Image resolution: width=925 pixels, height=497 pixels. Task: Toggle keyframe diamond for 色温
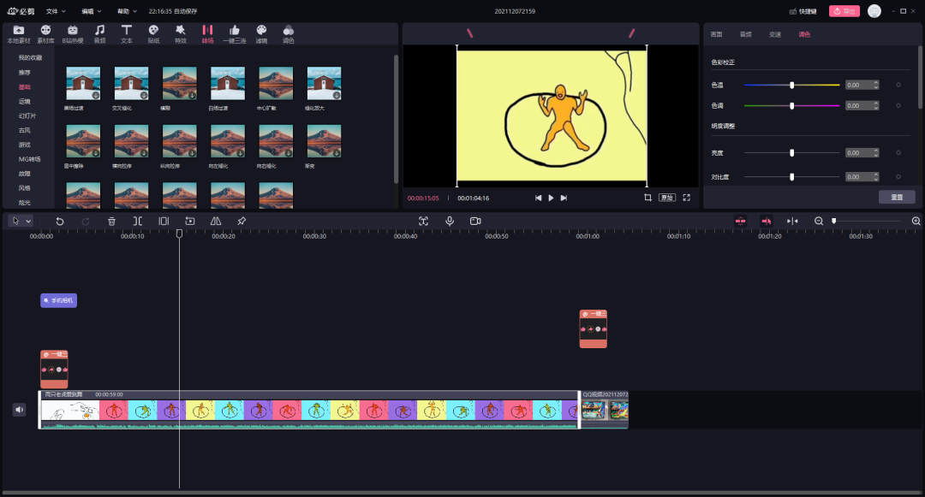point(898,85)
